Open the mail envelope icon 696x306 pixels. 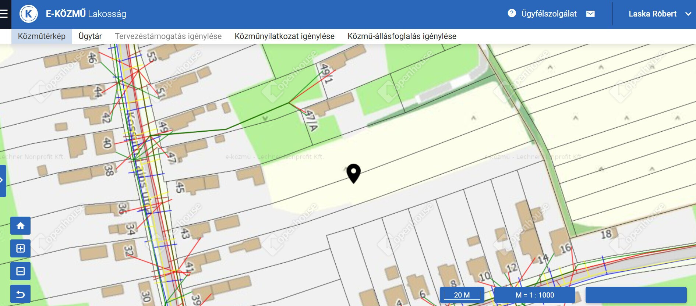[x=590, y=14]
